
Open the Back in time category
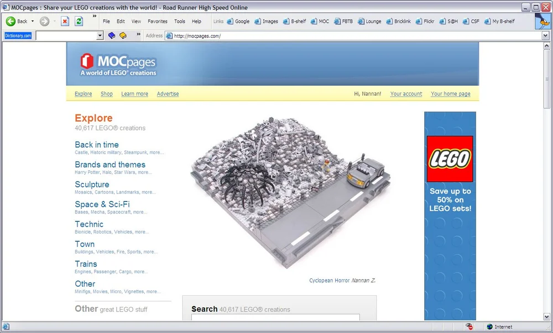point(97,144)
